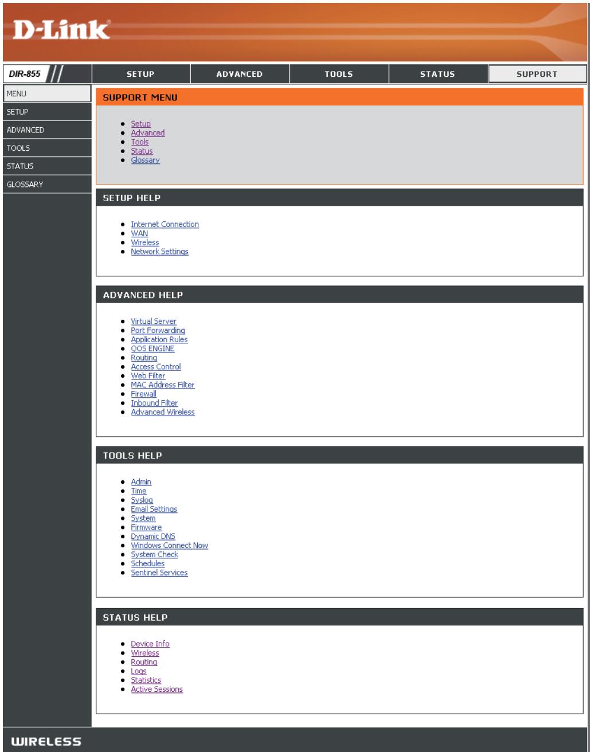The height and width of the screenshot is (752, 591).
Task: Open SETUP in the left sidebar
Action: pyautogui.click(x=46, y=111)
